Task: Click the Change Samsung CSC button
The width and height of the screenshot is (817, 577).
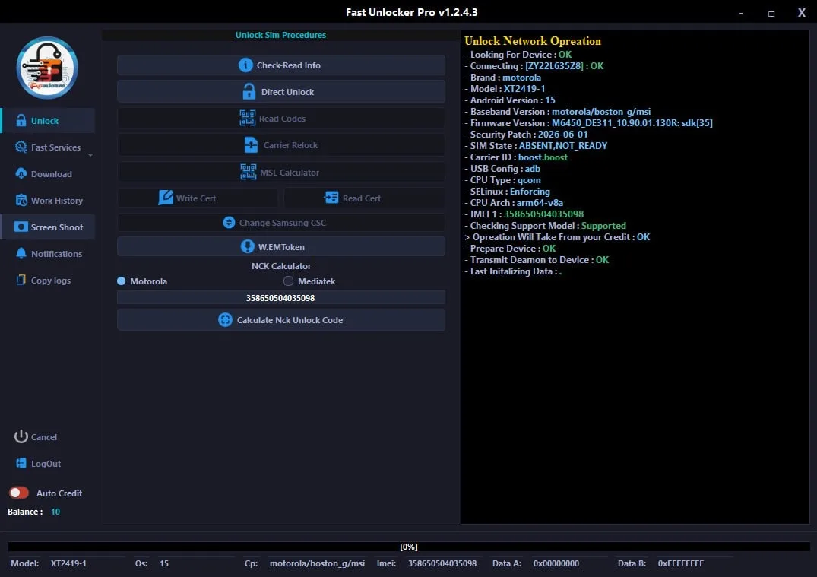Action: (281, 223)
